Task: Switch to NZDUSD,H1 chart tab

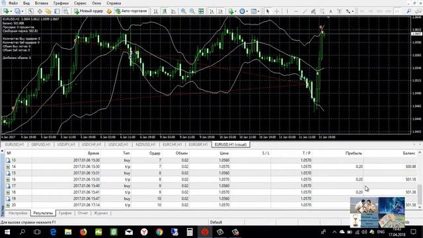Action: [x=145, y=145]
